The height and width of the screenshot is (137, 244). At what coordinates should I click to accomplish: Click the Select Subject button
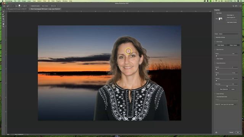tap(45, 6)
